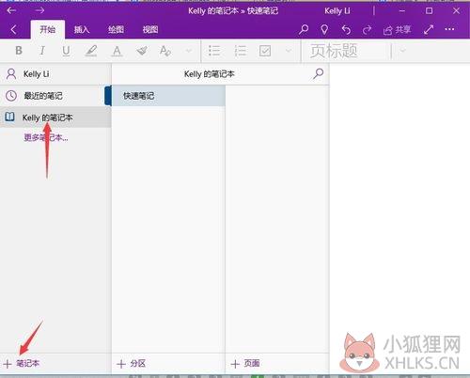This screenshot has height=378, width=470.
Task: Collapse navigation with the back chevron
Action: (x=13, y=30)
